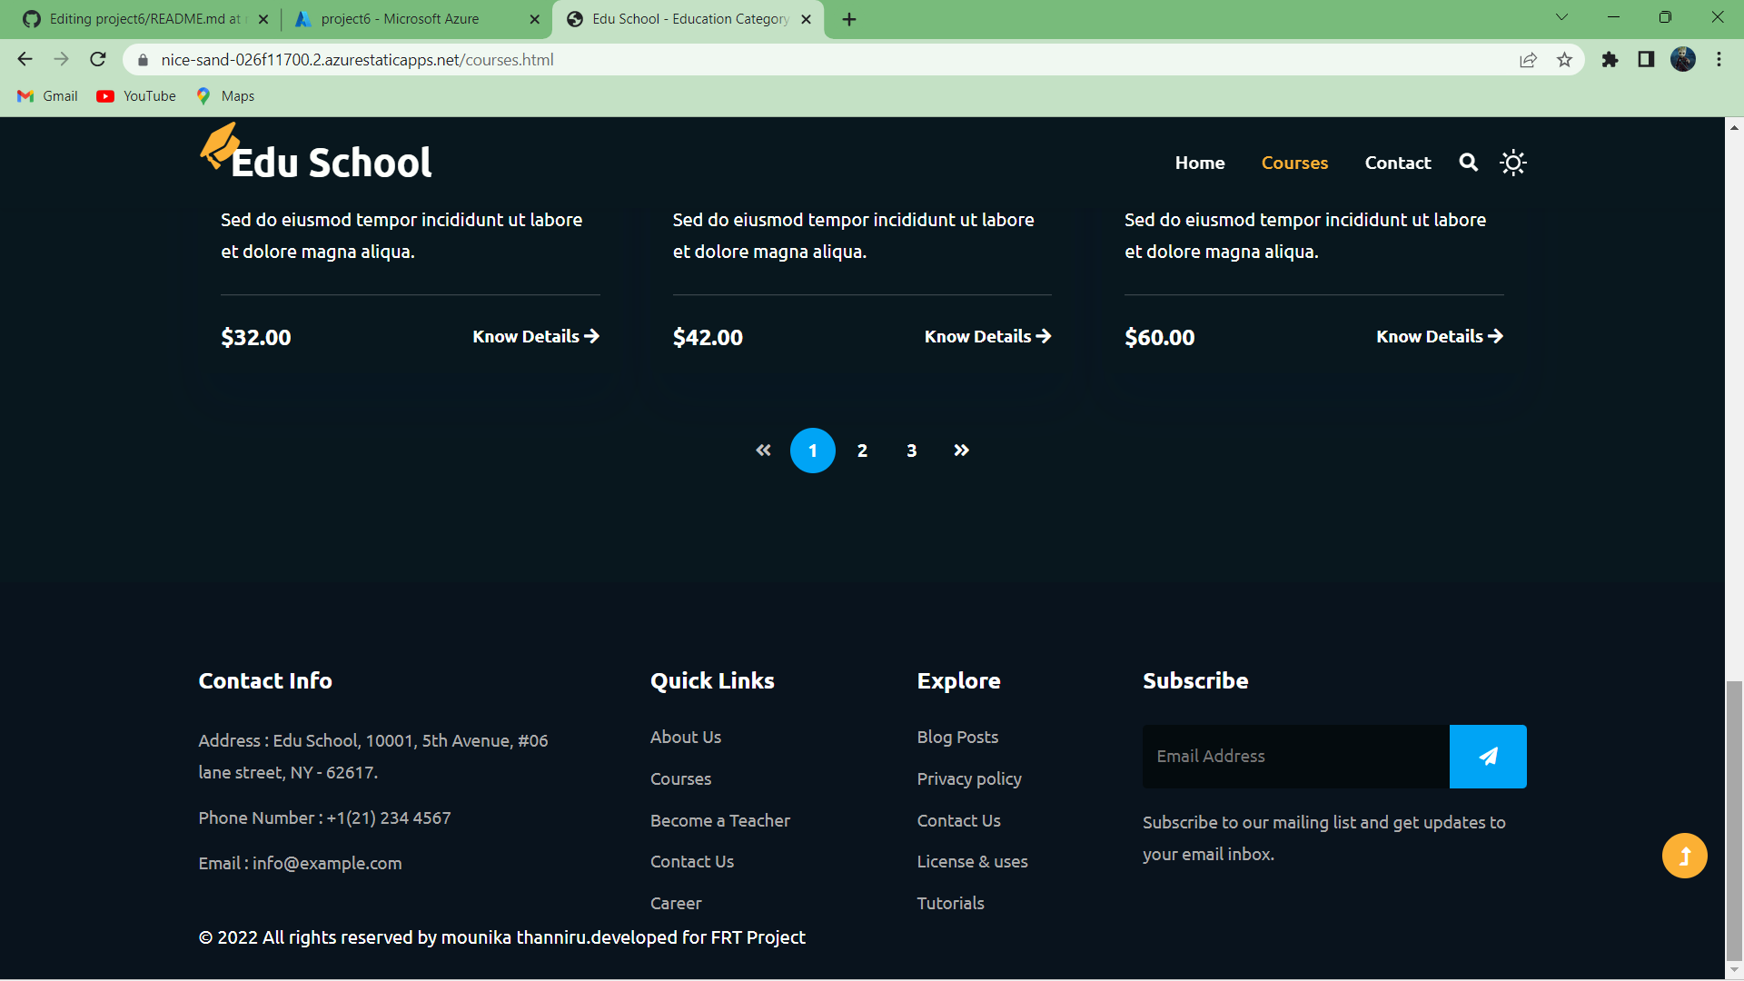Click the orange scroll-to-top arrow button
Screen dimensions: 1744x981
coord(1684,856)
